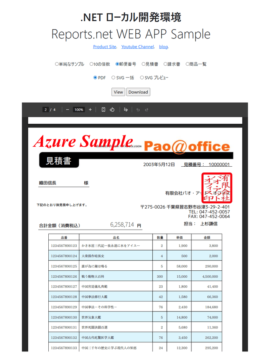Choose the 見積書 radio option
The width and height of the screenshot is (265, 361).
(143, 64)
